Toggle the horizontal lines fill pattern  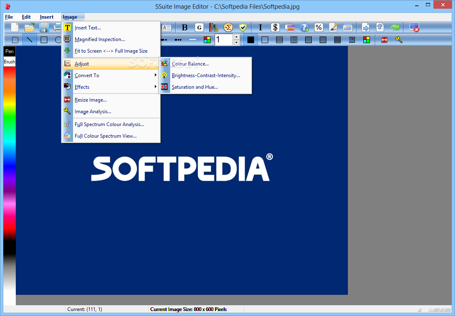pos(279,40)
